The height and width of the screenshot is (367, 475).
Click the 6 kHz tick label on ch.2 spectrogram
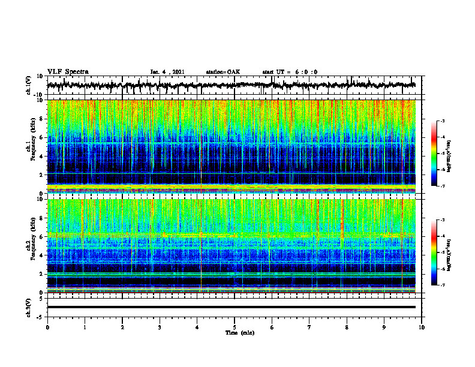click(42, 237)
